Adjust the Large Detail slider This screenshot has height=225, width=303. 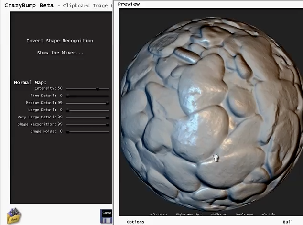coord(87,110)
